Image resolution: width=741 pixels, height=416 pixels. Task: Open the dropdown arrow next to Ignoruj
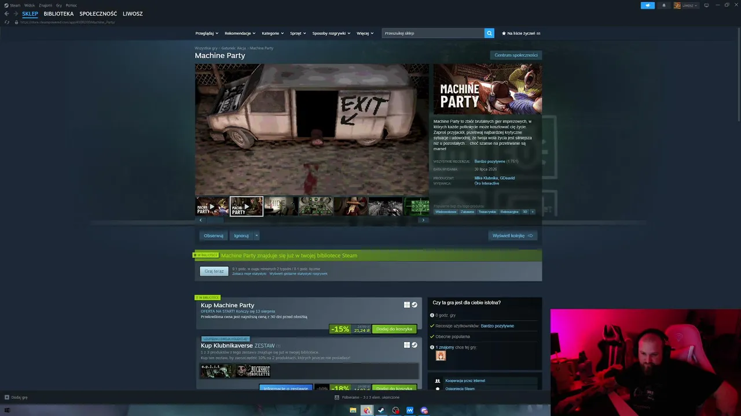[256, 236]
